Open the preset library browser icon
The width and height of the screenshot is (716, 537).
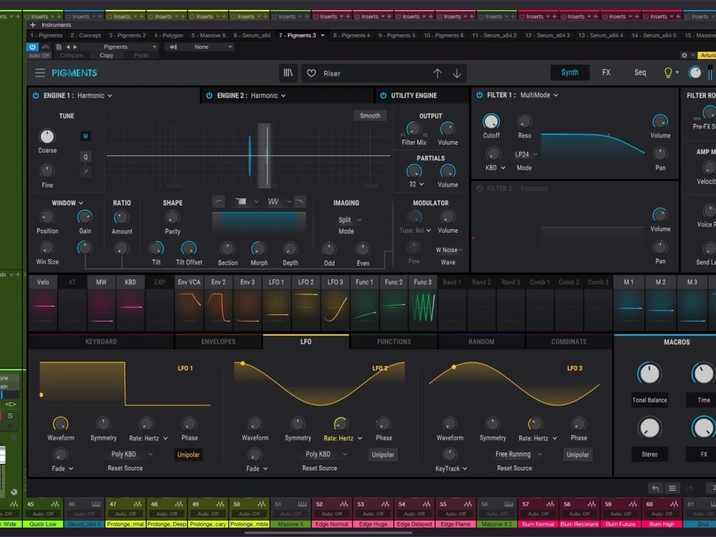288,73
